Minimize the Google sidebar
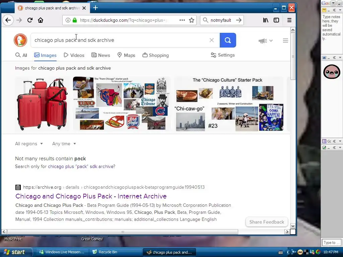This screenshot has height=257, width=343. (340, 3)
